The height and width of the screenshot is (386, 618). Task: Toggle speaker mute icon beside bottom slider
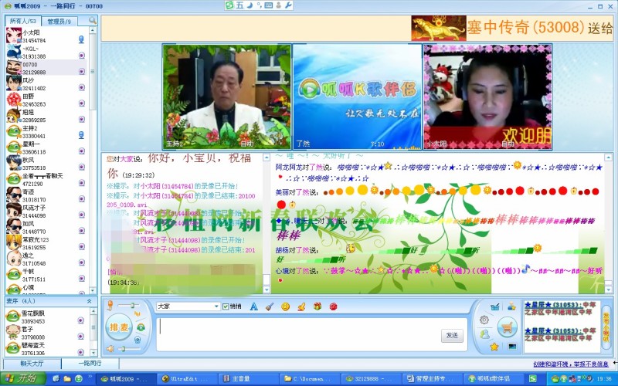point(110,349)
